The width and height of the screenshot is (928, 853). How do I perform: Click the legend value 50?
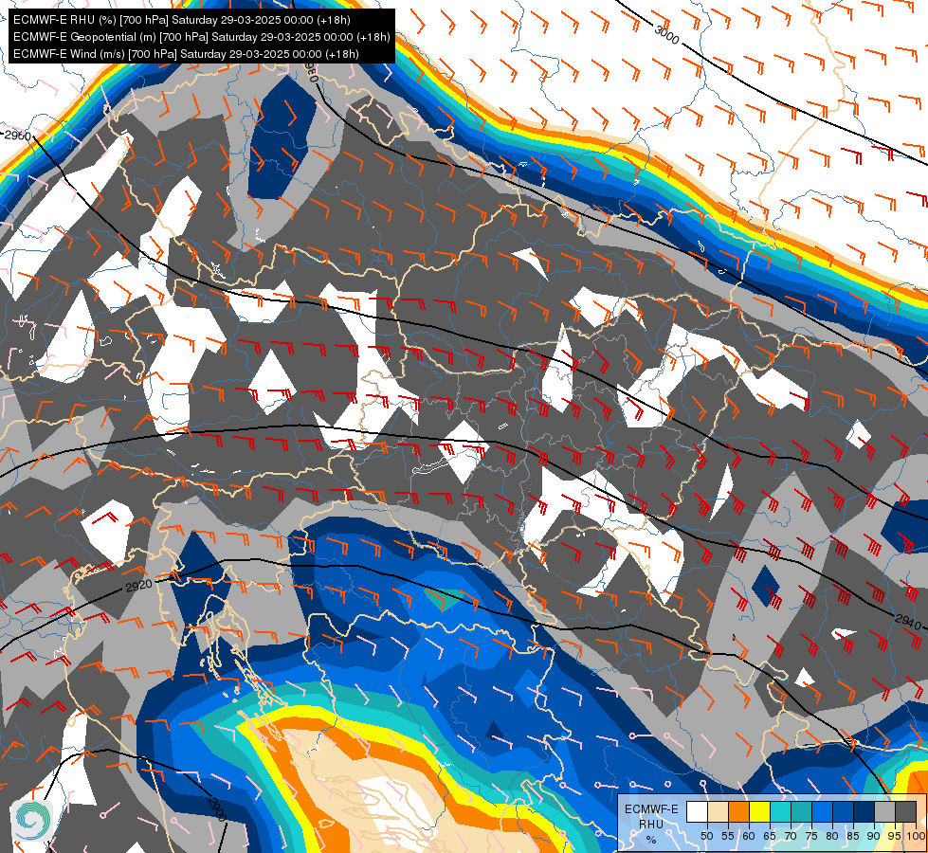click(x=706, y=836)
